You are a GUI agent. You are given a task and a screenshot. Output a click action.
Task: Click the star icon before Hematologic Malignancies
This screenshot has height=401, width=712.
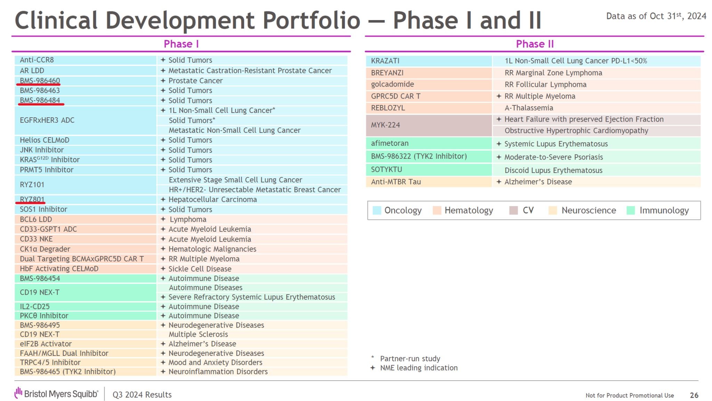(163, 249)
